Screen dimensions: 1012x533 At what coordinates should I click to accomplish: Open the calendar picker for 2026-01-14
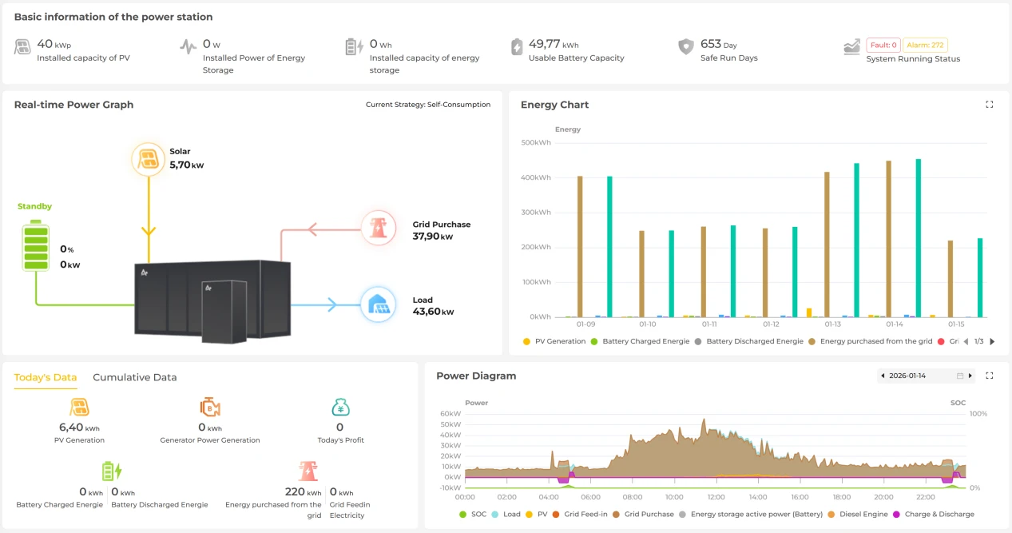960,376
